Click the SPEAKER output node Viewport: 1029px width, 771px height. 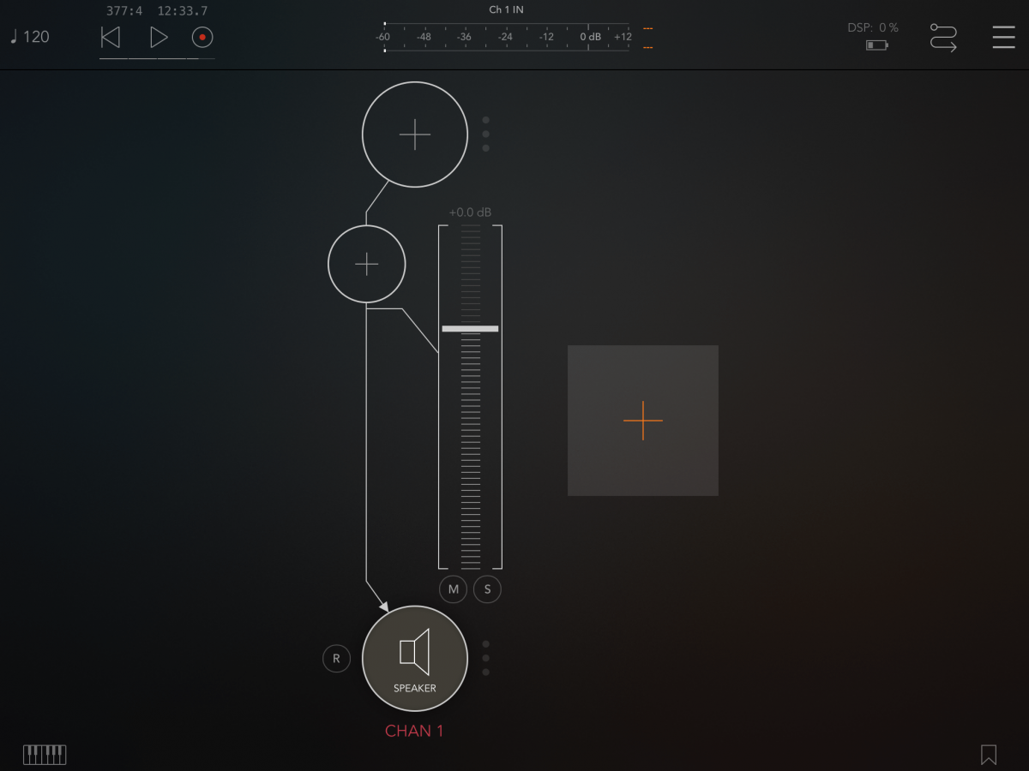[x=415, y=658]
